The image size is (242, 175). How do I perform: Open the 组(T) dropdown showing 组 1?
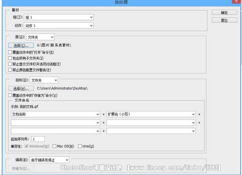(x=59, y=17)
